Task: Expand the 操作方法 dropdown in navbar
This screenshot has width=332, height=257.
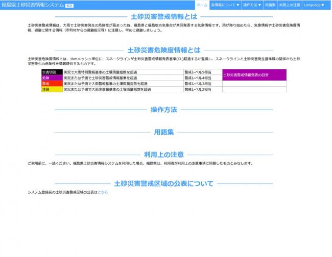Action: tap(252, 5)
